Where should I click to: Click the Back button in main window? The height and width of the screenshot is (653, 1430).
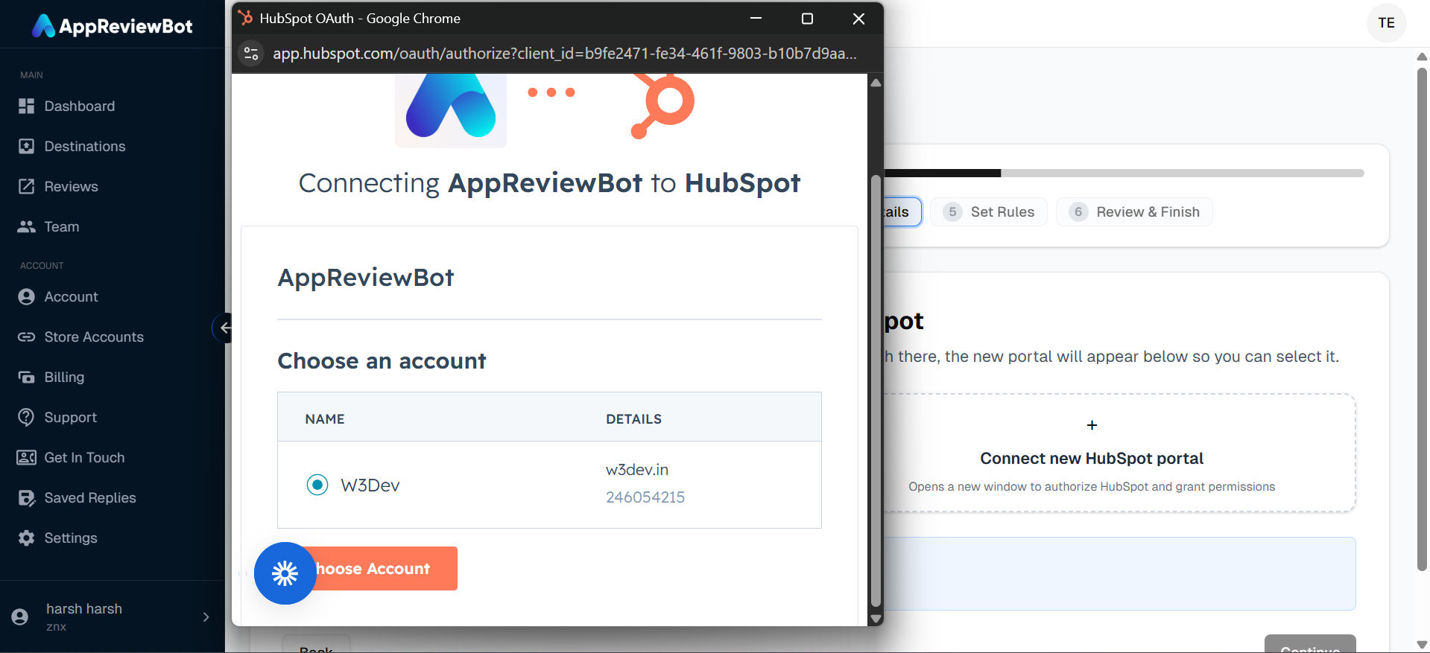316,644
